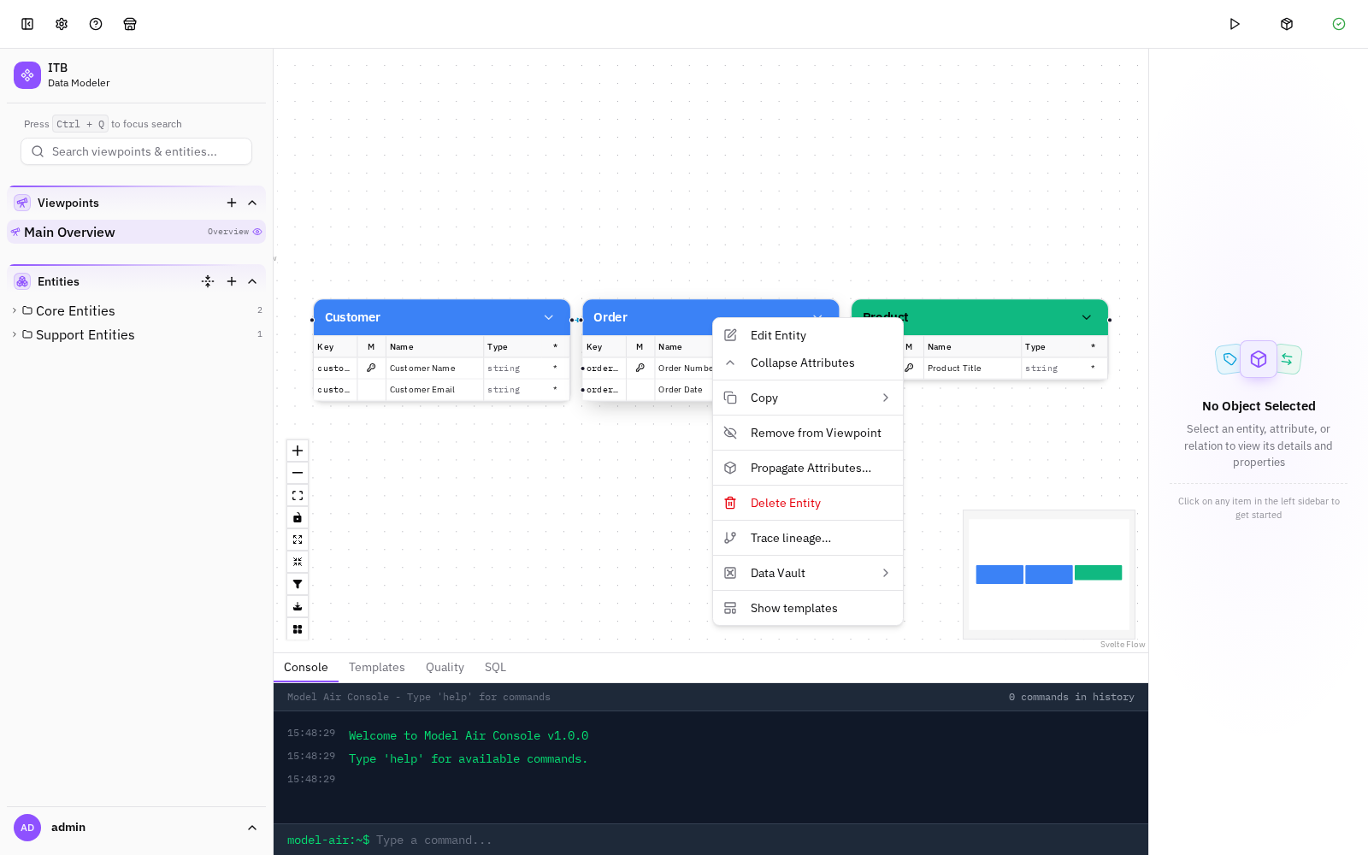Zoom out on the canvas

tap(298, 473)
